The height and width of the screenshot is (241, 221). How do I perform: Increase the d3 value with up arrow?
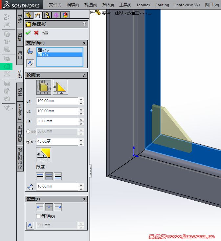[81, 120]
